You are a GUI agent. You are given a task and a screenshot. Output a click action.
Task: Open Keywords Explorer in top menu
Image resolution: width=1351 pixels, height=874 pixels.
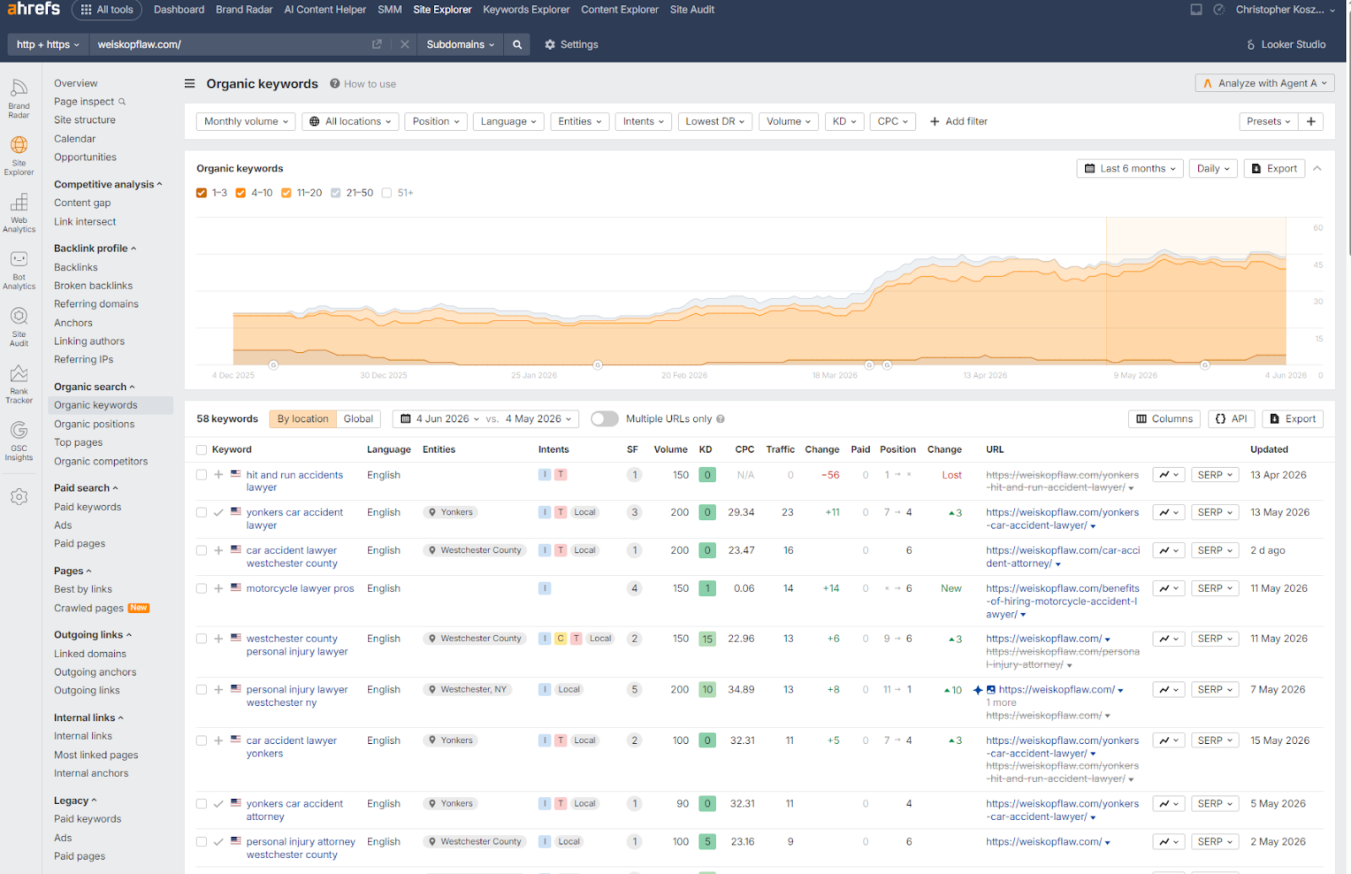coord(526,10)
